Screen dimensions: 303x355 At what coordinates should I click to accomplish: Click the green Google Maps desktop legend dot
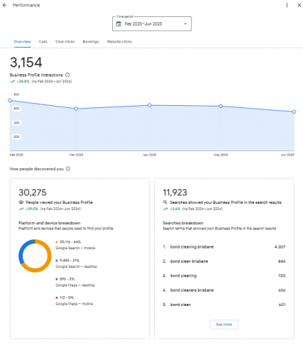point(57,279)
